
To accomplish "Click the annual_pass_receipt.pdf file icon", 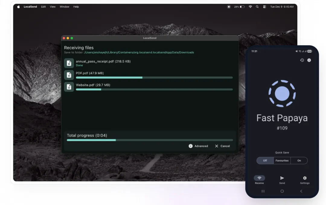I will pos(69,63).
